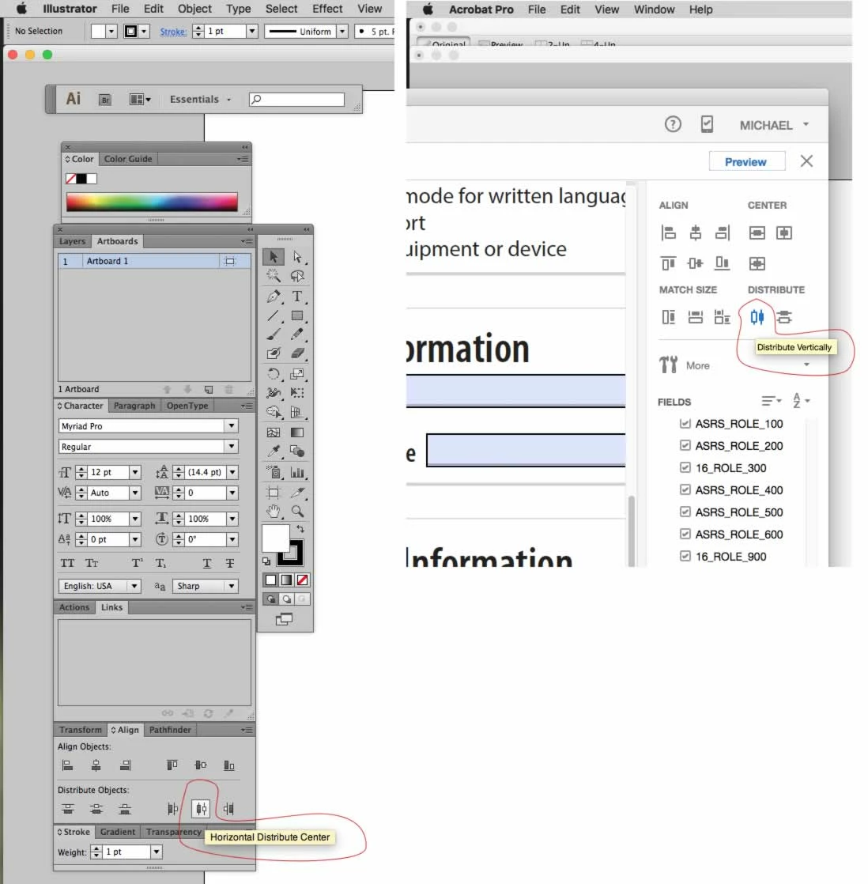868x884 pixels.
Task: Click Distribute Horizontally in Acrobat
Action: coord(784,317)
